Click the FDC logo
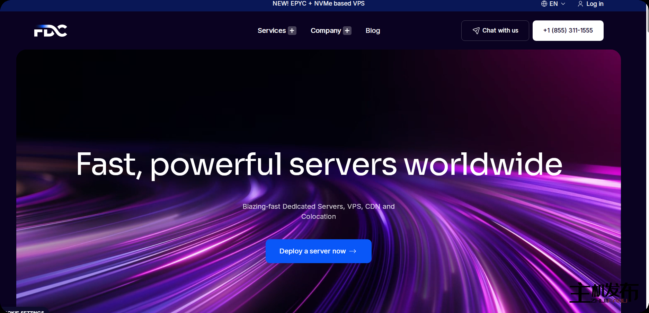 [x=51, y=31]
